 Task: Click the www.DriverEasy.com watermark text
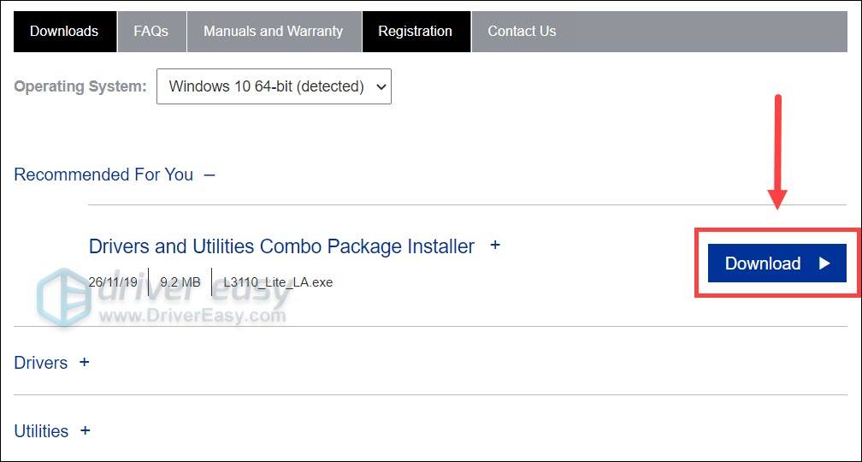tap(192, 317)
